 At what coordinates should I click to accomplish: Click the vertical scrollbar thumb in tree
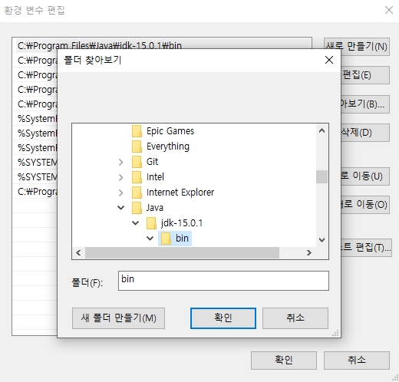[322, 177]
